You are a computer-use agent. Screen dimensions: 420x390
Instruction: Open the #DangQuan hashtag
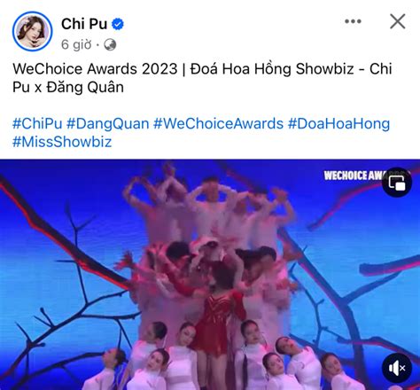coord(108,123)
